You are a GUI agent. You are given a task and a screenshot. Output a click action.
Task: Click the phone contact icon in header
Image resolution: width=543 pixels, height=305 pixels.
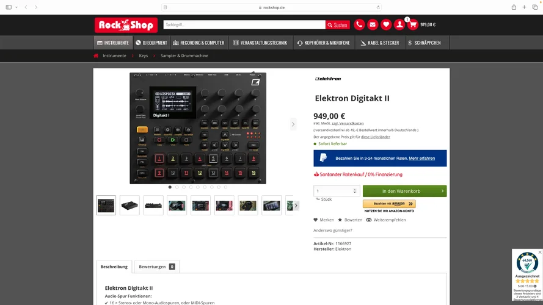coord(359,25)
